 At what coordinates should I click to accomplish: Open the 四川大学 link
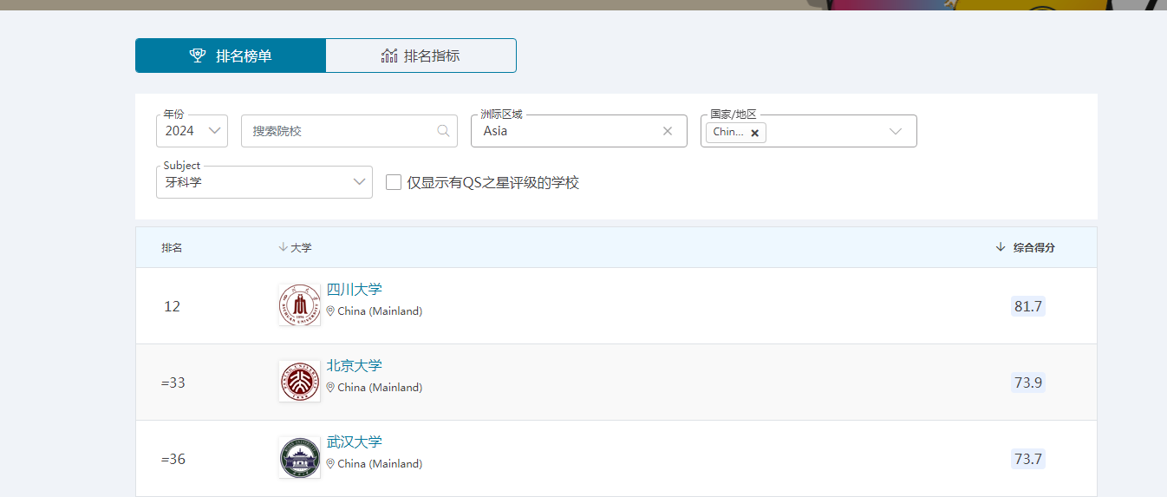coord(354,290)
